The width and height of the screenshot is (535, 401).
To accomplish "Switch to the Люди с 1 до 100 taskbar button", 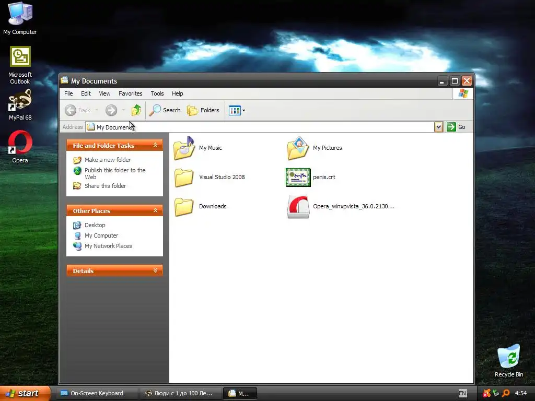I will coord(180,393).
